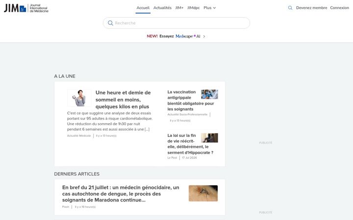Click the Essayez text in the promo banner
The width and height of the screenshot is (353, 220).
pos(167,36)
